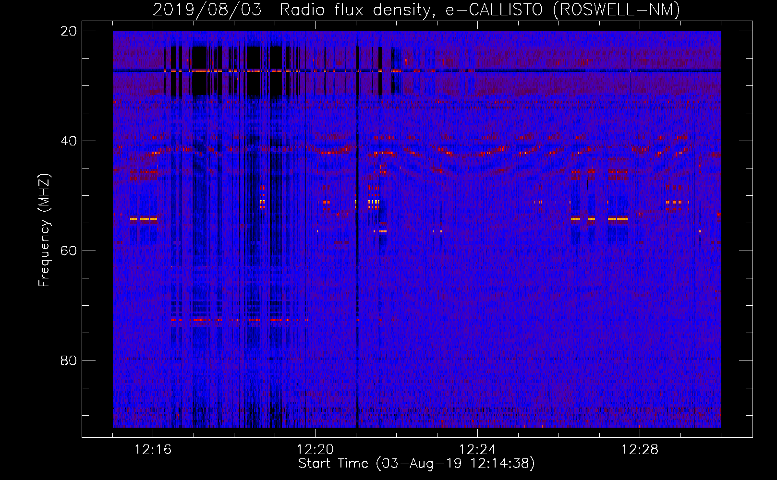Click the '80' frequency tick label
This screenshot has width=777, height=480.
tap(69, 360)
